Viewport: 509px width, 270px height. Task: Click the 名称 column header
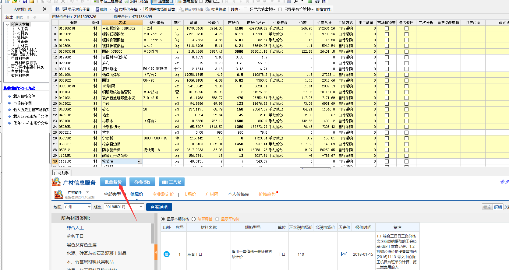click(x=122, y=23)
